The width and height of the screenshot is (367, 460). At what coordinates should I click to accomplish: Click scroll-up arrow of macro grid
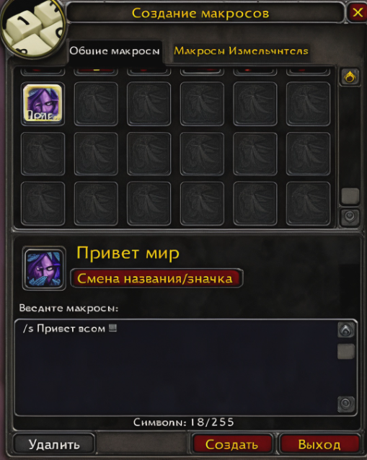350,77
